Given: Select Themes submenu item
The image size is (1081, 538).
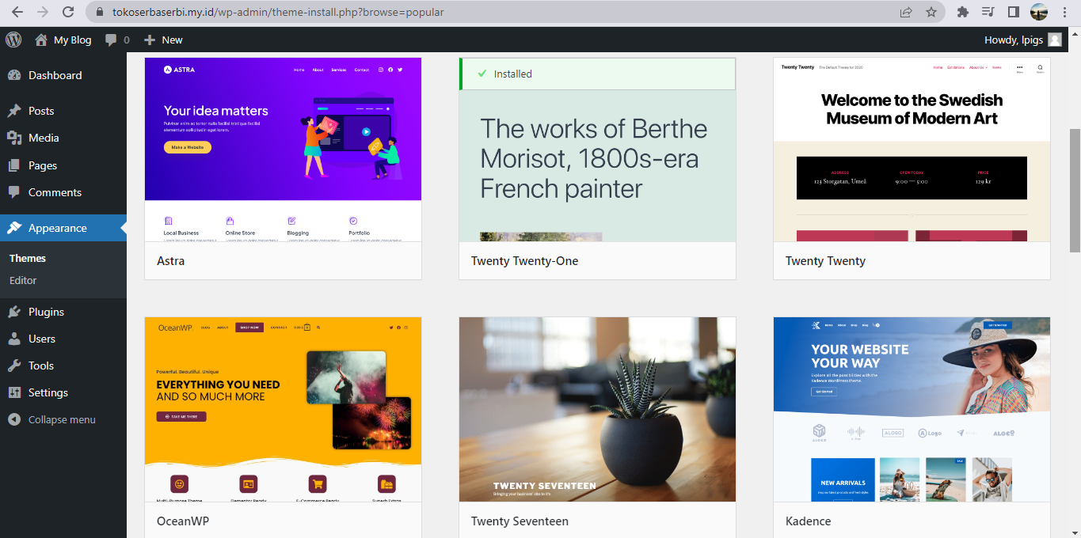Looking at the screenshot, I should point(28,258).
